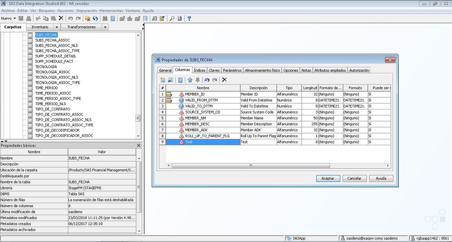The width and height of the screenshot is (452, 242).
Task: Switch to the Almacenamiento físico tab
Action: pos(262,70)
